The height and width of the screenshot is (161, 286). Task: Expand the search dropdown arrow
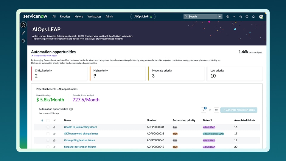[220, 17]
